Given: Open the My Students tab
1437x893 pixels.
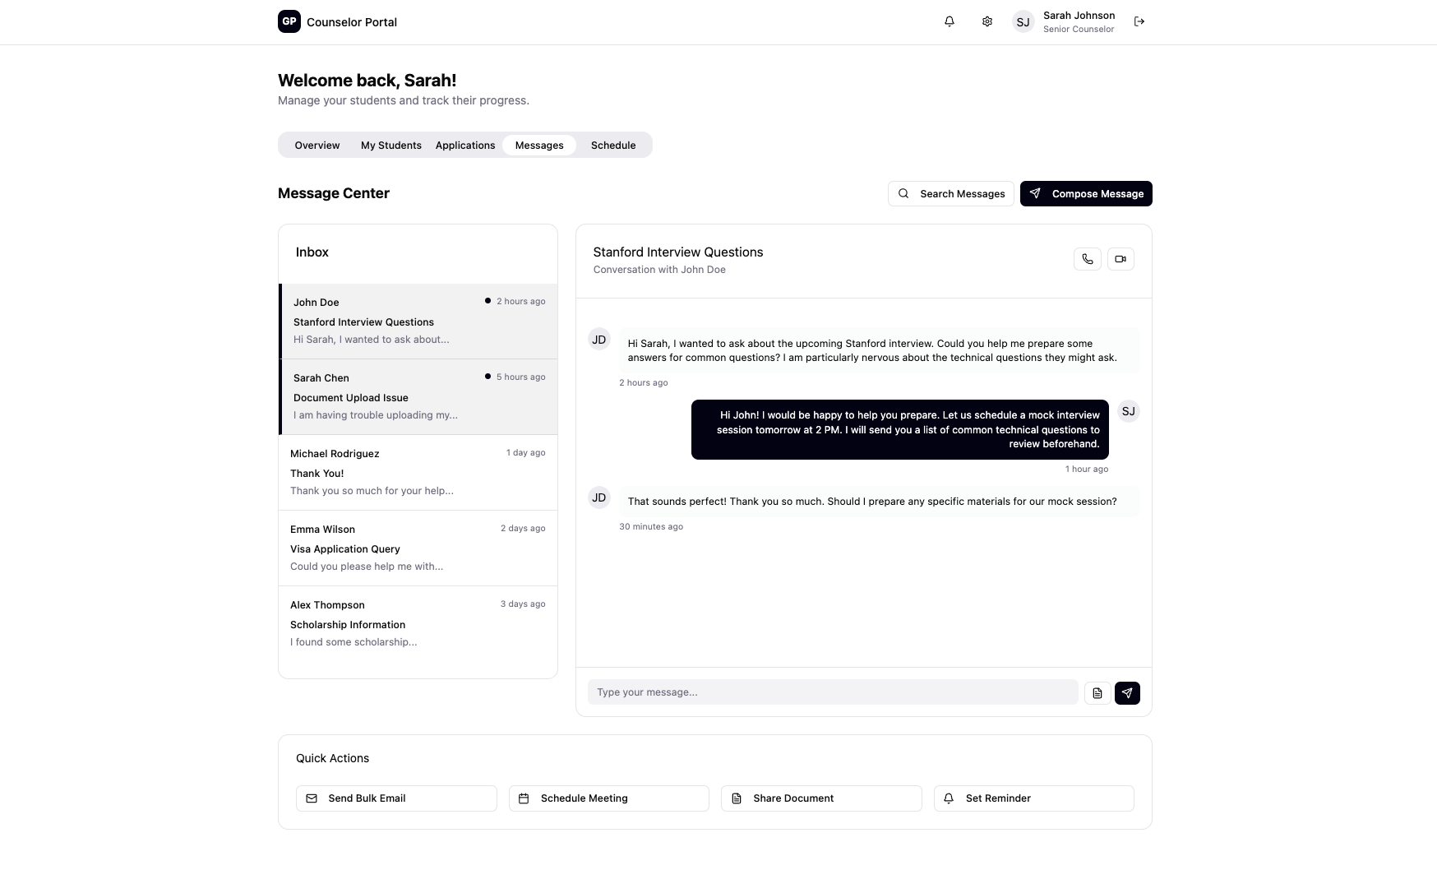Looking at the screenshot, I should [391, 146].
